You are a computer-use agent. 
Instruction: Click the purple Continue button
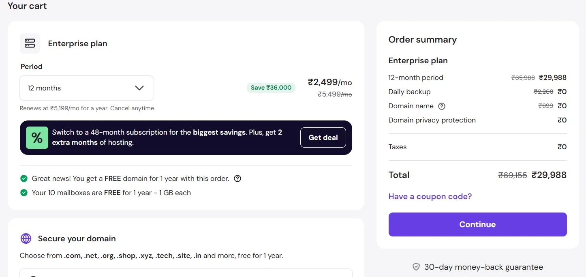click(477, 224)
